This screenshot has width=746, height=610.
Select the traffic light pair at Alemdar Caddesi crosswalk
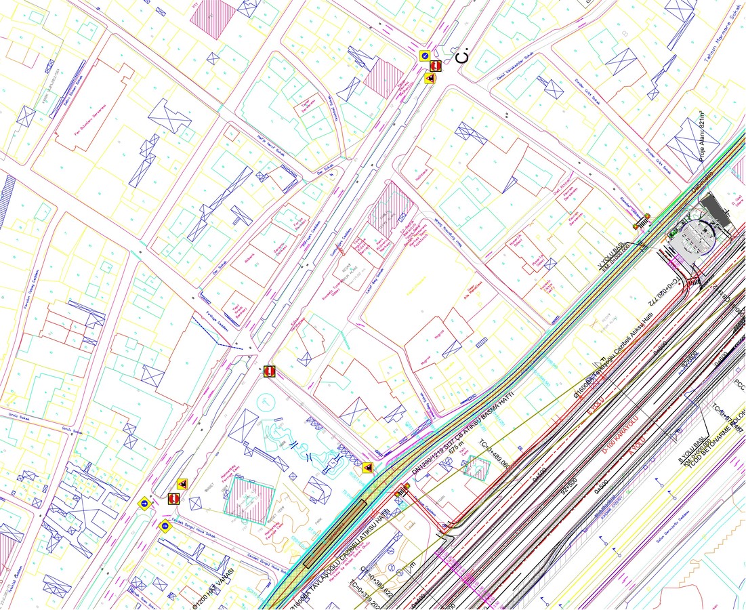point(642,222)
